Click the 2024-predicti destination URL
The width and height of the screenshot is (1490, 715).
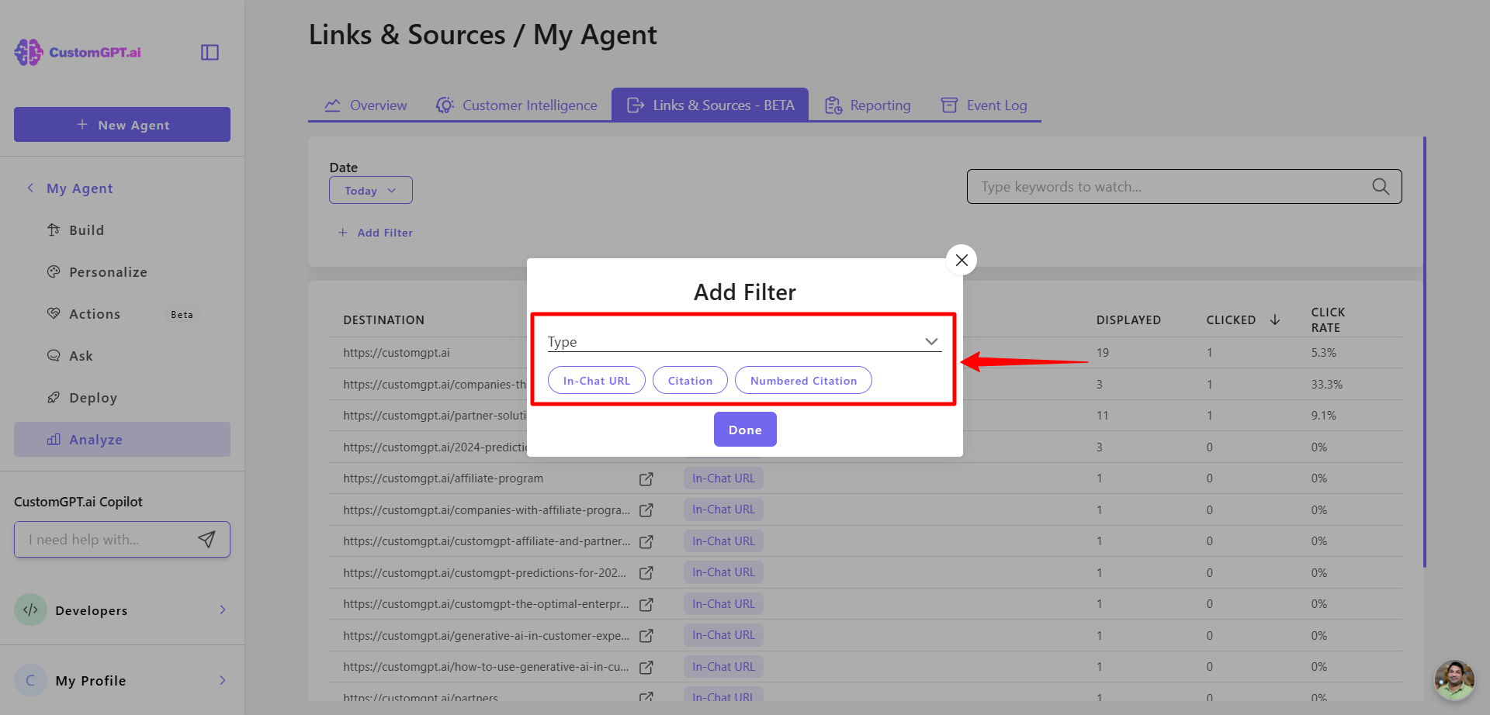pyautogui.click(x=435, y=447)
